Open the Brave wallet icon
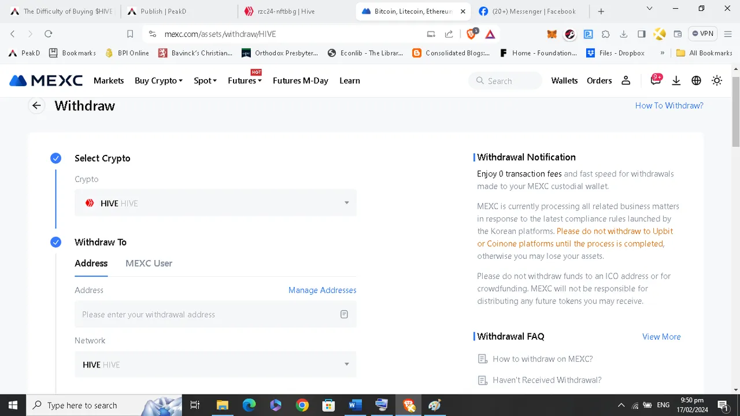The image size is (740, 416). [678, 34]
